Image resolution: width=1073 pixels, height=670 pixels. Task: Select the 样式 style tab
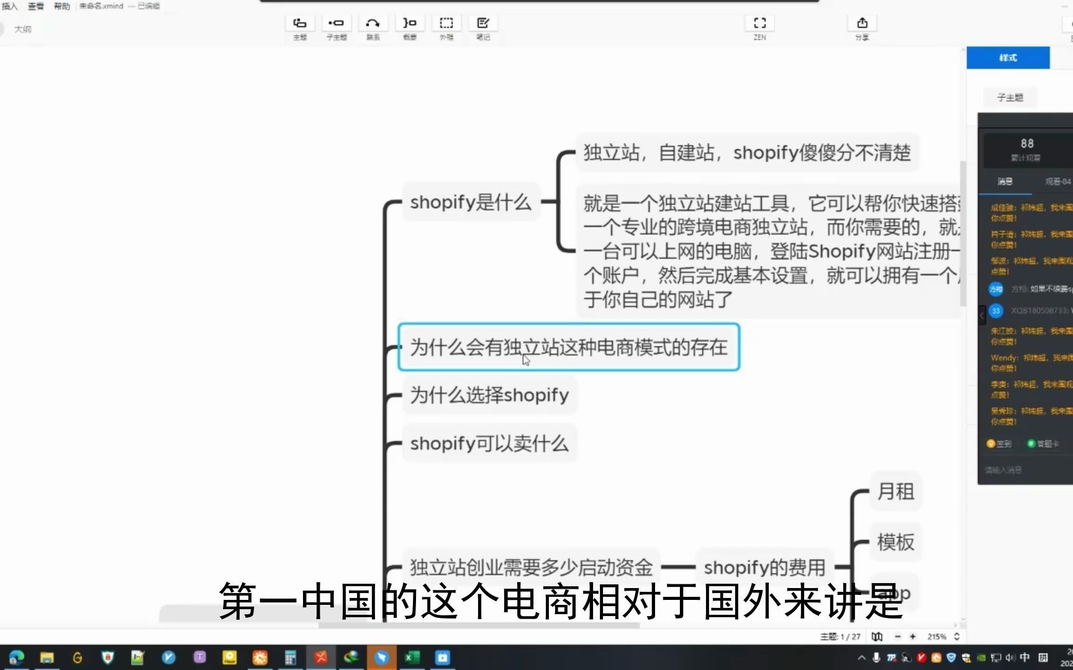click(1008, 58)
